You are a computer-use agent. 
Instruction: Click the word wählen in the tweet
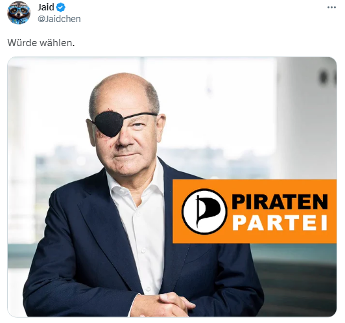point(57,43)
